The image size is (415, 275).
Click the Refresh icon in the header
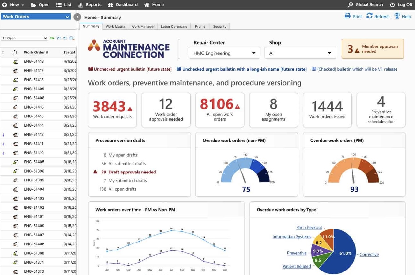coord(369,16)
